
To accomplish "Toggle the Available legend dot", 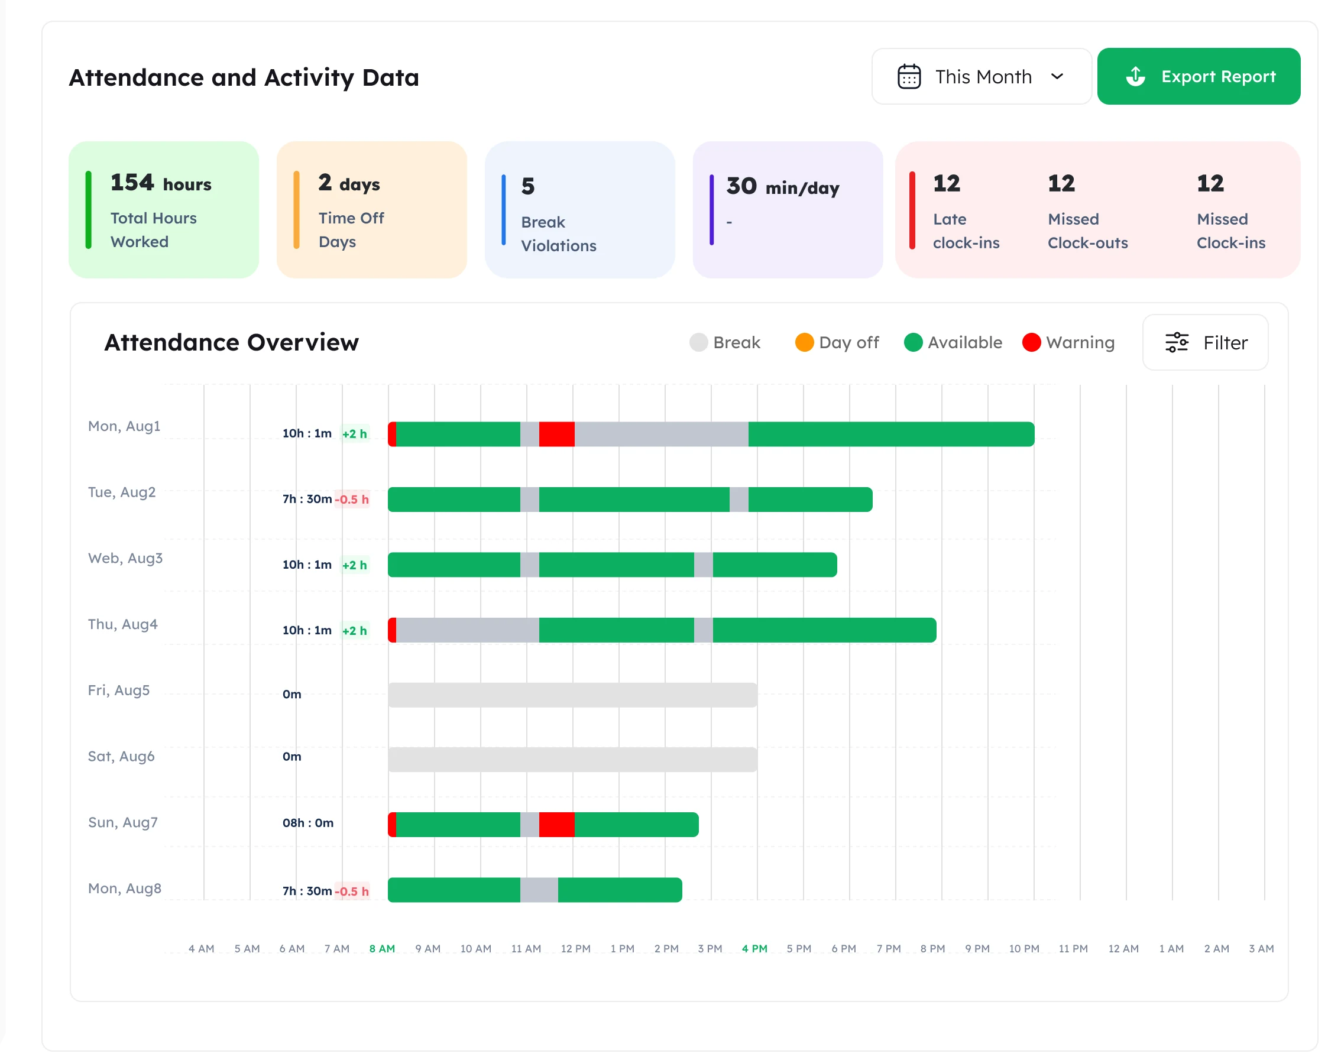I will (x=913, y=342).
